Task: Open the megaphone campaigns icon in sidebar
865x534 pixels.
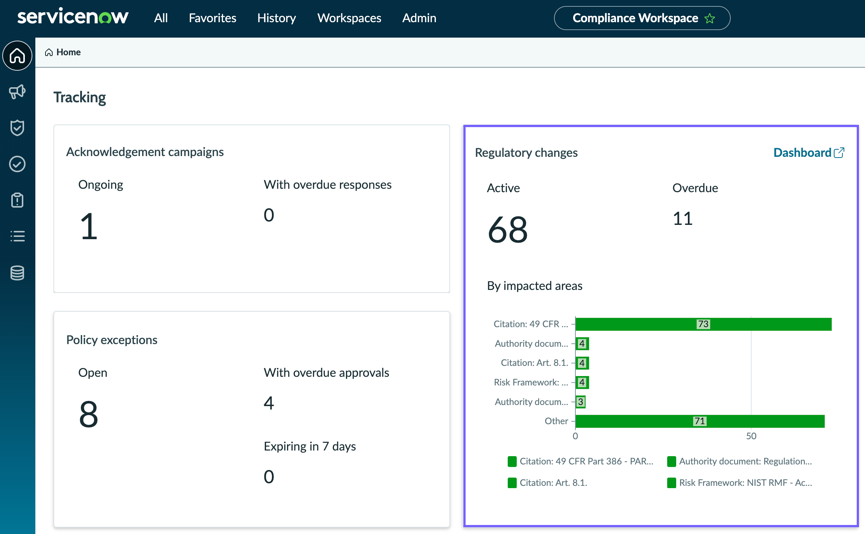Action: pyautogui.click(x=17, y=91)
